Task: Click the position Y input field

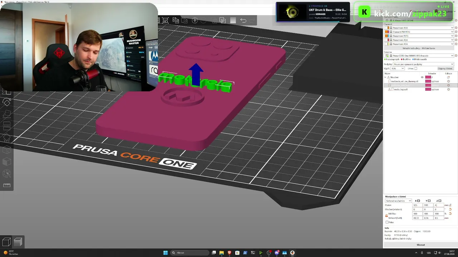Action: tap(428, 205)
